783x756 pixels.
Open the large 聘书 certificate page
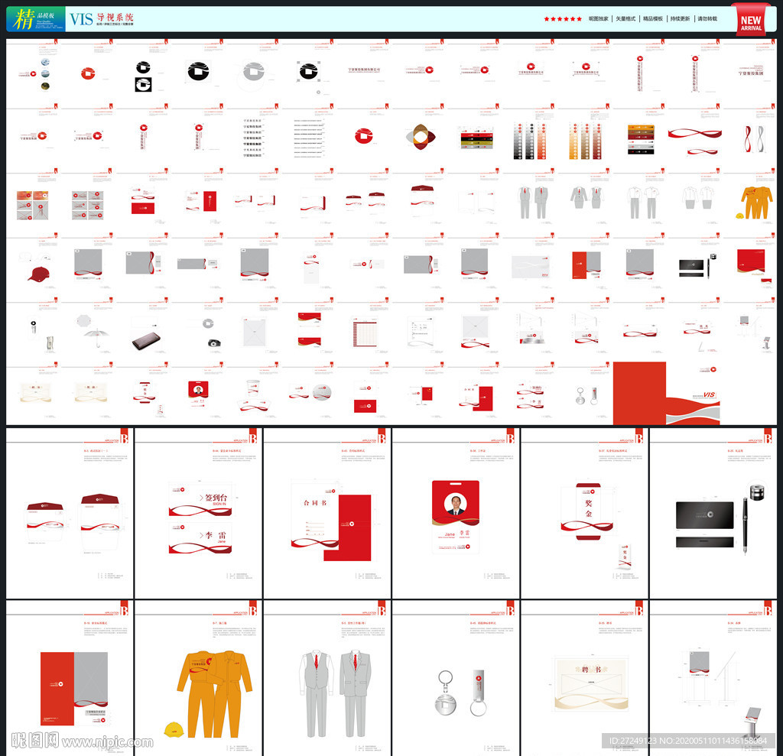coord(585,678)
